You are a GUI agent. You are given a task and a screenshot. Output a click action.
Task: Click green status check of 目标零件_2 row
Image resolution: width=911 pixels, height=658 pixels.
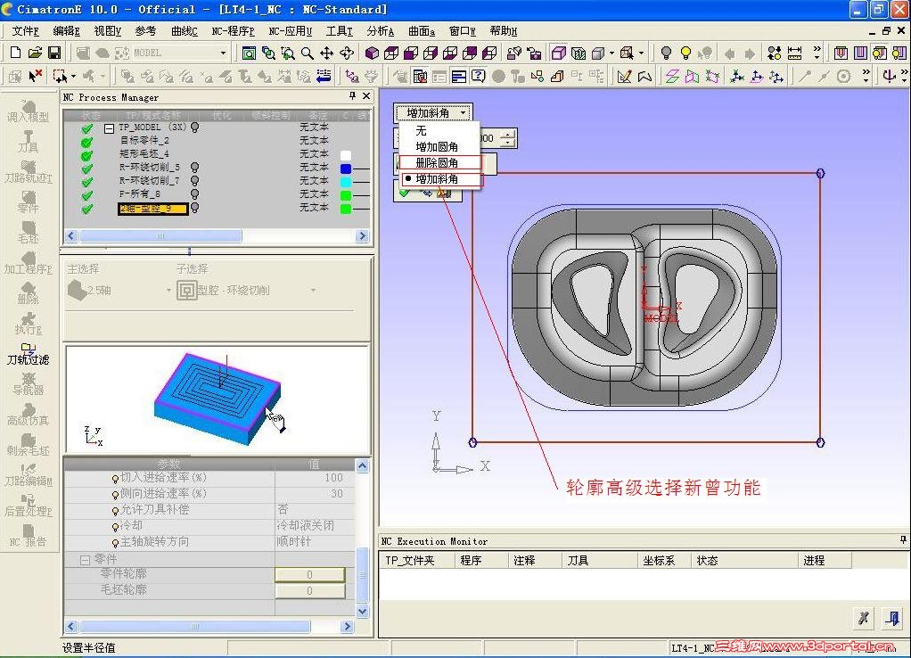pyautogui.click(x=87, y=142)
